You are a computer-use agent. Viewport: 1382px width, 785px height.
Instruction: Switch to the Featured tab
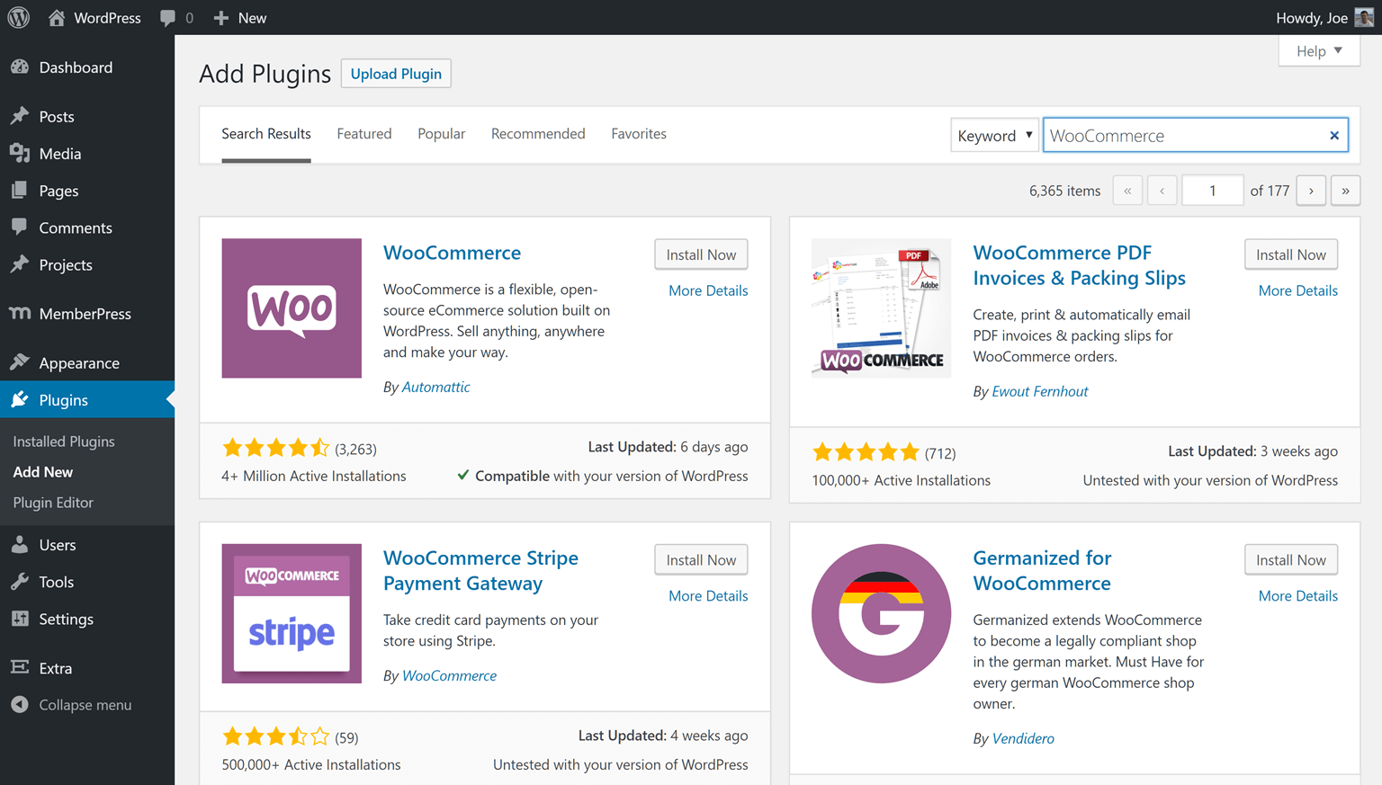(x=364, y=134)
